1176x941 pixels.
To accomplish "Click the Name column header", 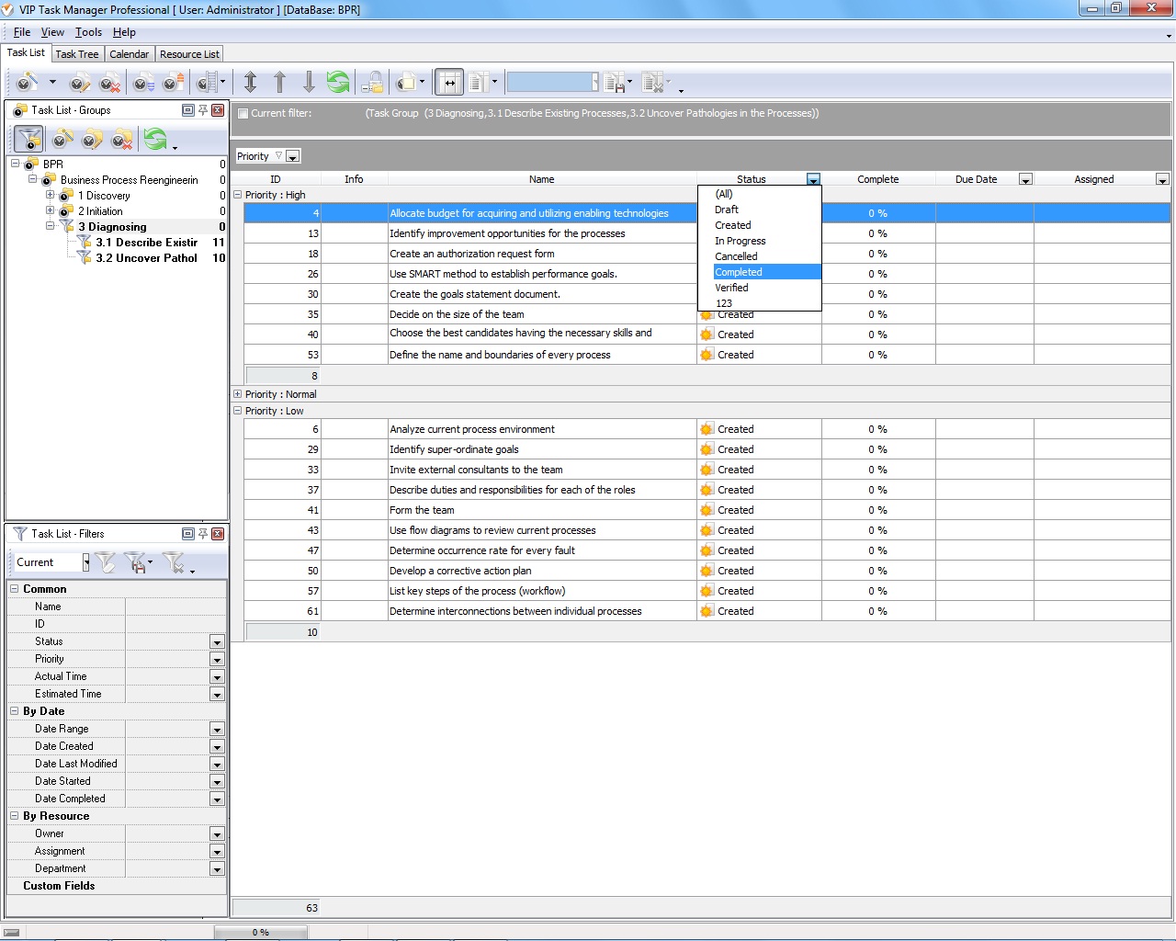I will (x=541, y=179).
